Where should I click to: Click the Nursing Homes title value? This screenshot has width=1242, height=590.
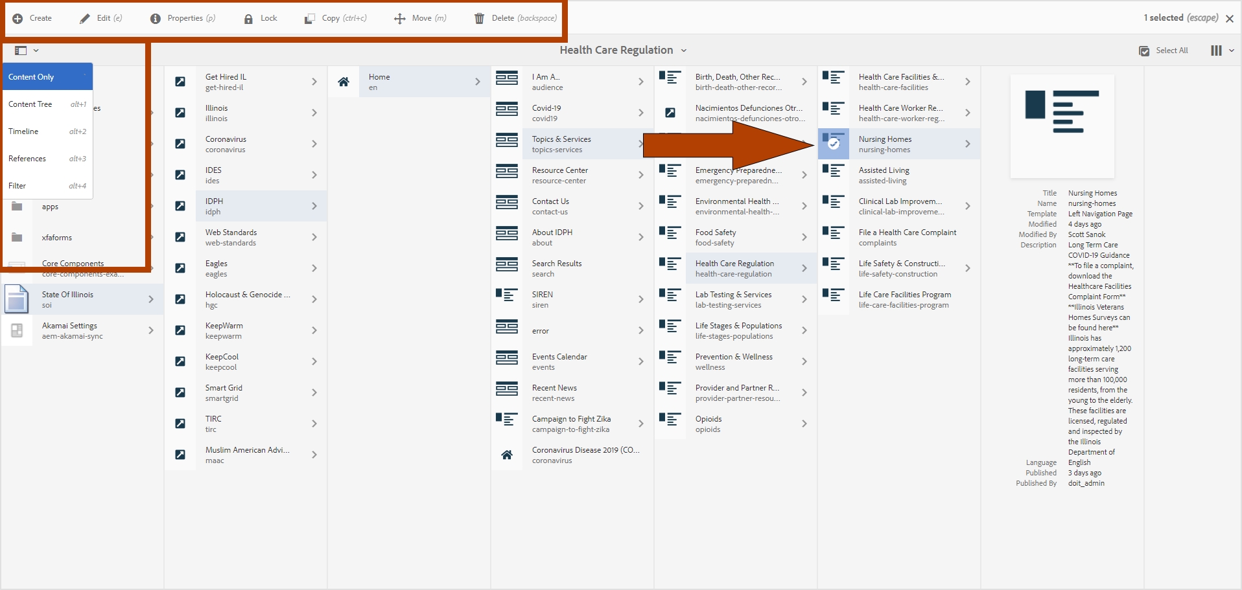coord(1092,193)
